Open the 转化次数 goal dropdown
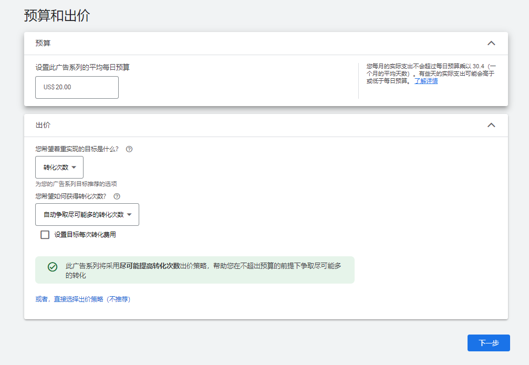Screen dimensions: 529x365 [x=59, y=168]
